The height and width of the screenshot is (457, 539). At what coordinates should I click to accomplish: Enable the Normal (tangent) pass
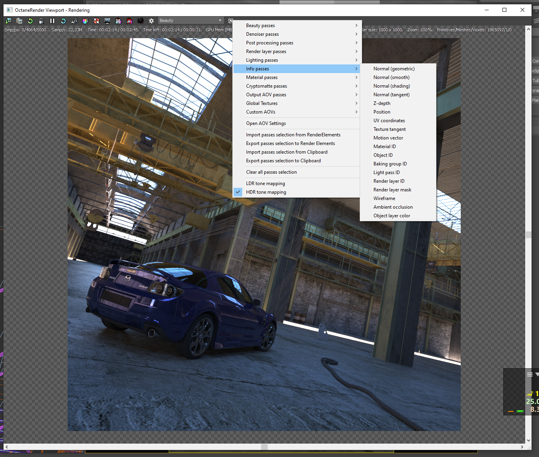pyautogui.click(x=398, y=95)
